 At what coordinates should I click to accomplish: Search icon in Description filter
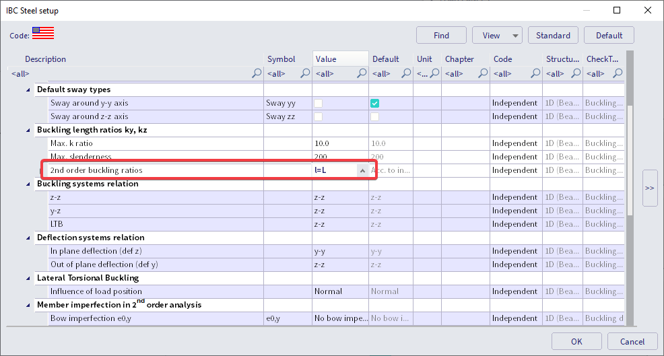(257, 73)
